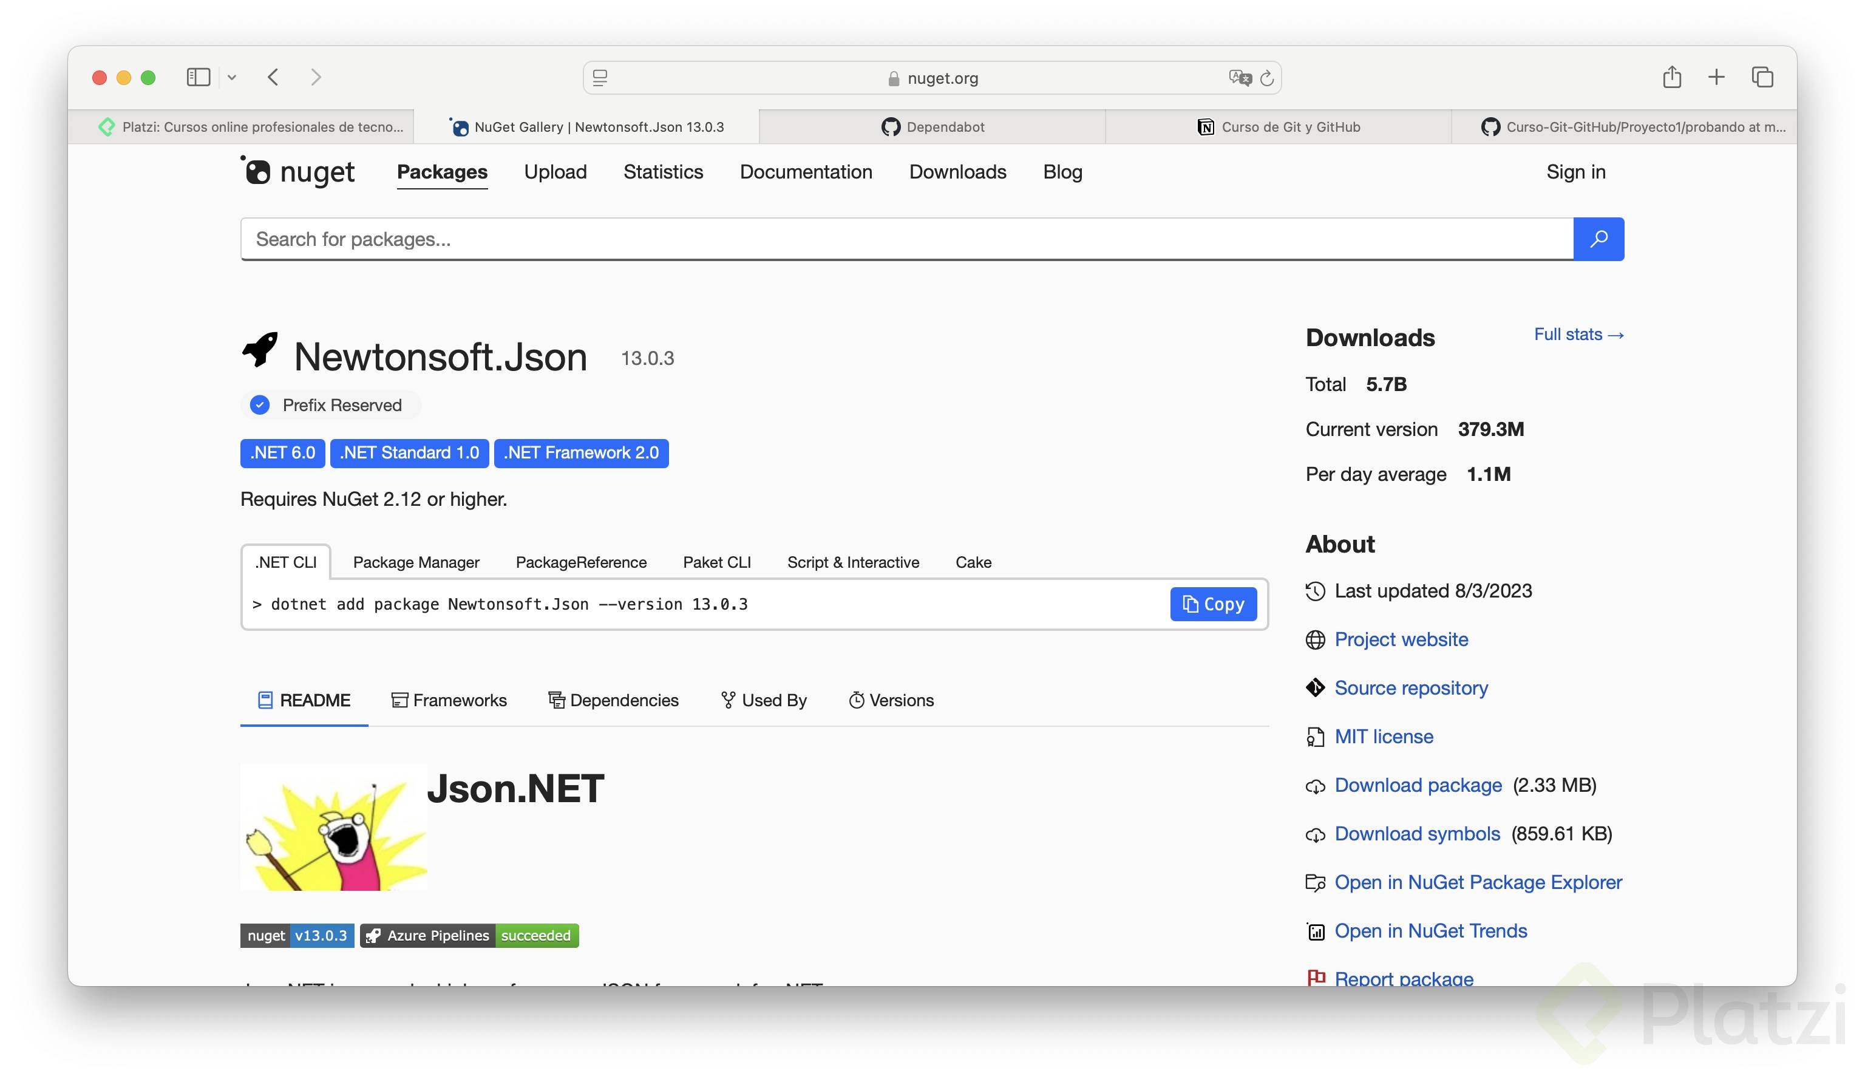
Task: Expand the sidebar dropdown chevron
Action: click(x=232, y=78)
